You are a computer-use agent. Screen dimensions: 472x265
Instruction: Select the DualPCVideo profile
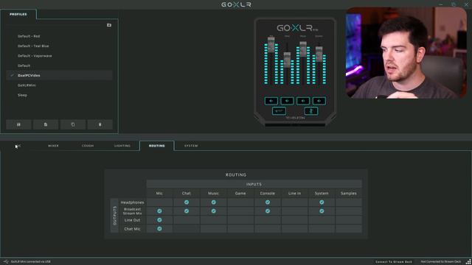pyautogui.click(x=59, y=75)
